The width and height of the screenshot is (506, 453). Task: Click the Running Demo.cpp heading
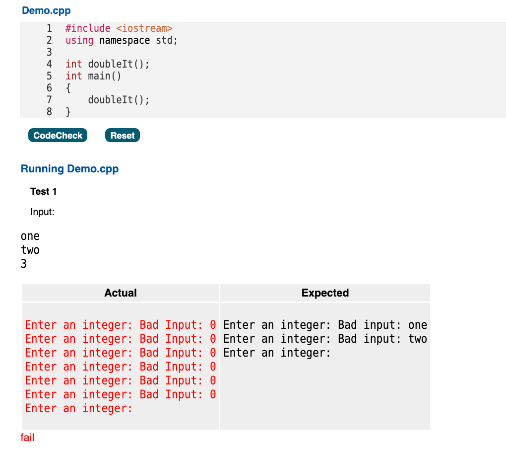[x=69, y=169]
